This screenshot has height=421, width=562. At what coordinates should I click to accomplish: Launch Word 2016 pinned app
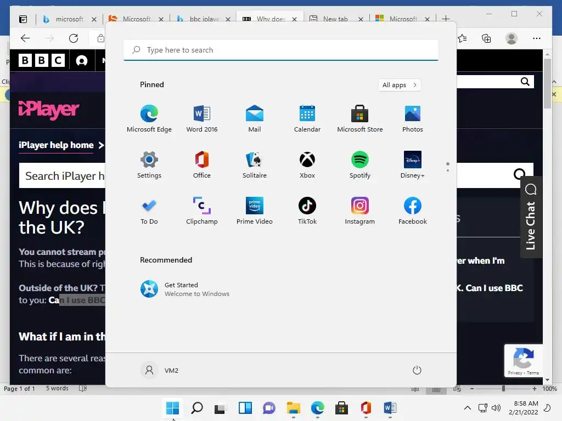202,119
